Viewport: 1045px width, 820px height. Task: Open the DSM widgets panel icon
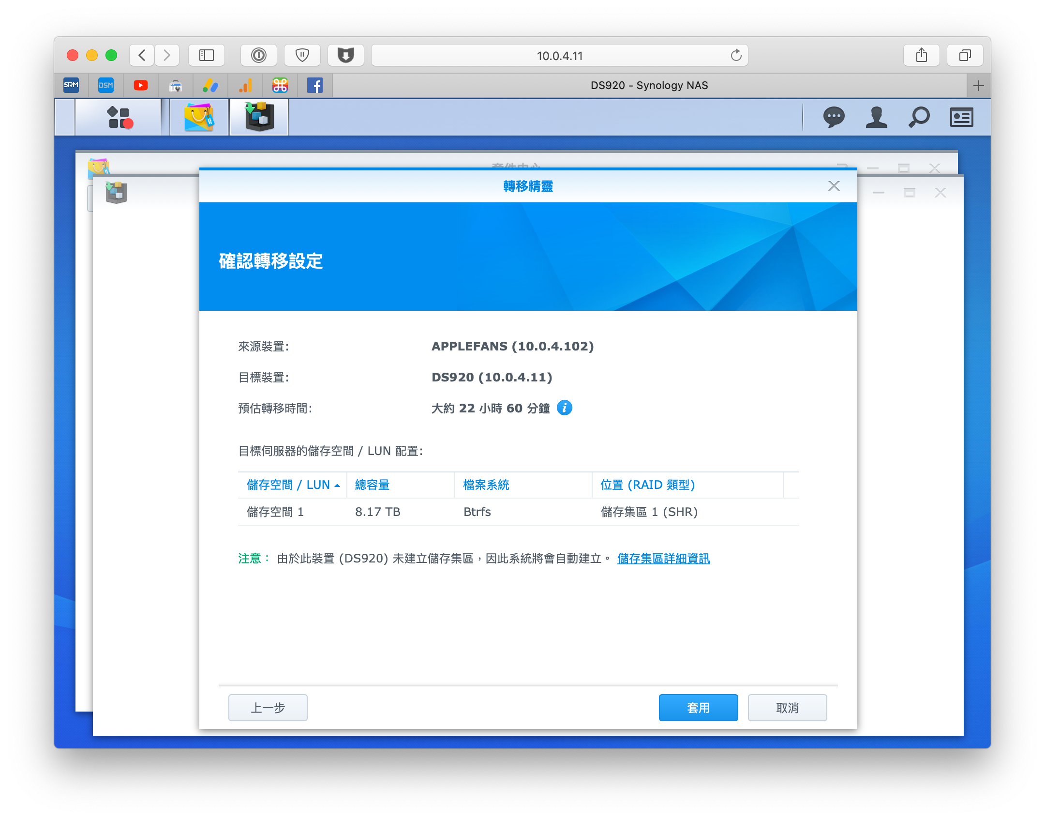(x=961, y=117)
